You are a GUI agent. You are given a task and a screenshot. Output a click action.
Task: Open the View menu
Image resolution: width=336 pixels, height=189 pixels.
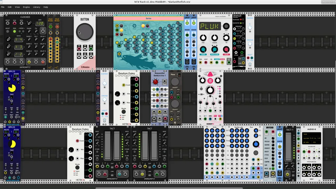coord(17,7)
